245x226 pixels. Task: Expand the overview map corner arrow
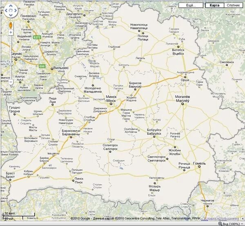pos(243,219)
